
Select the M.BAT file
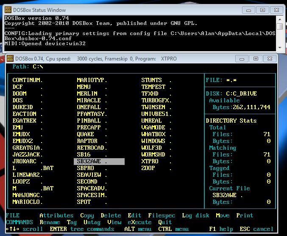tap(33, 188)
